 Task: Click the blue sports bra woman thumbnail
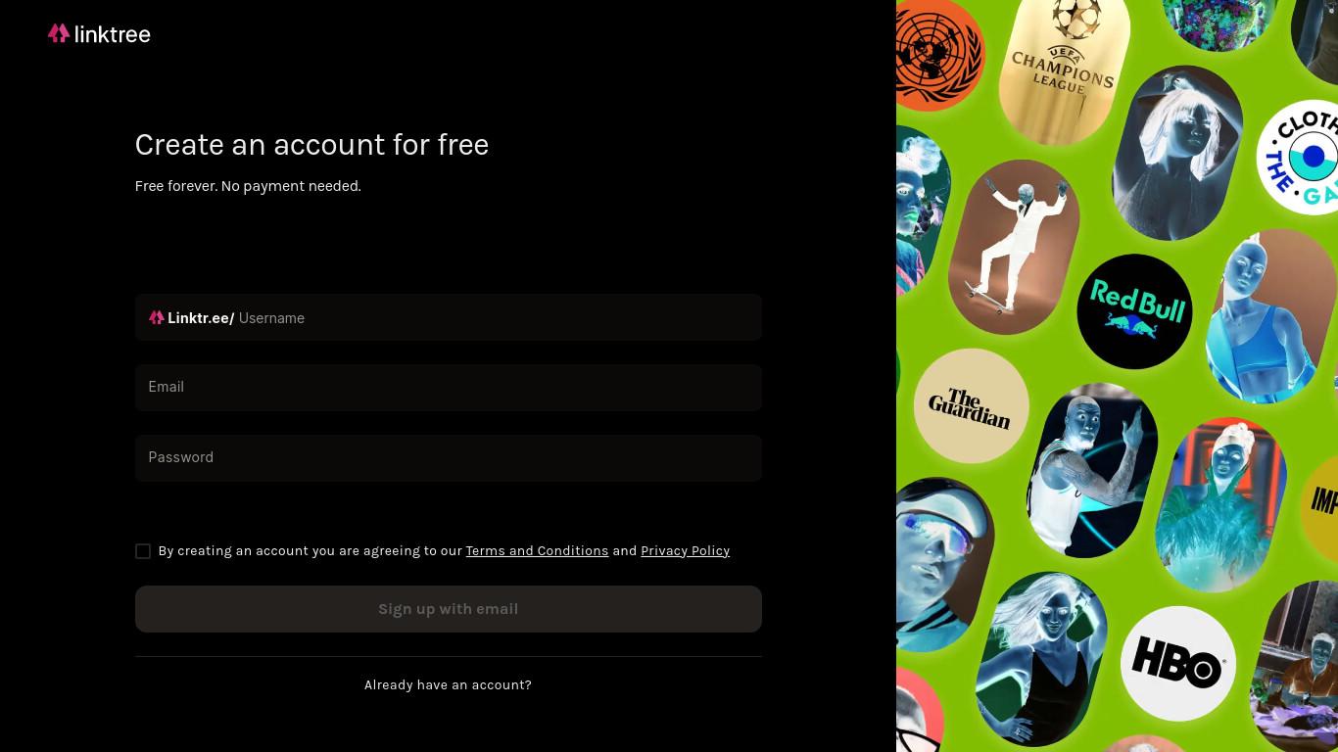click(1271, 316)
